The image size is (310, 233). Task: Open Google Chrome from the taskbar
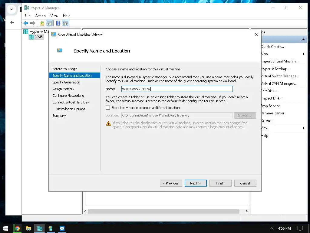[x=17, y=228]
